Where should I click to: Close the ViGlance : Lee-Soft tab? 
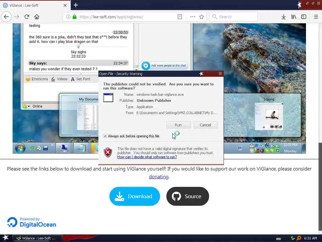[x=65, y=5]
